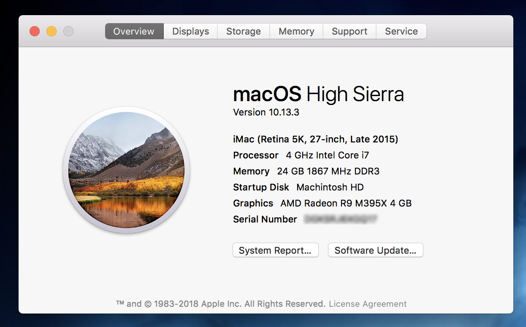Close the About This Mac window
This screenshot has width=526, height=327.
[35, 31]
